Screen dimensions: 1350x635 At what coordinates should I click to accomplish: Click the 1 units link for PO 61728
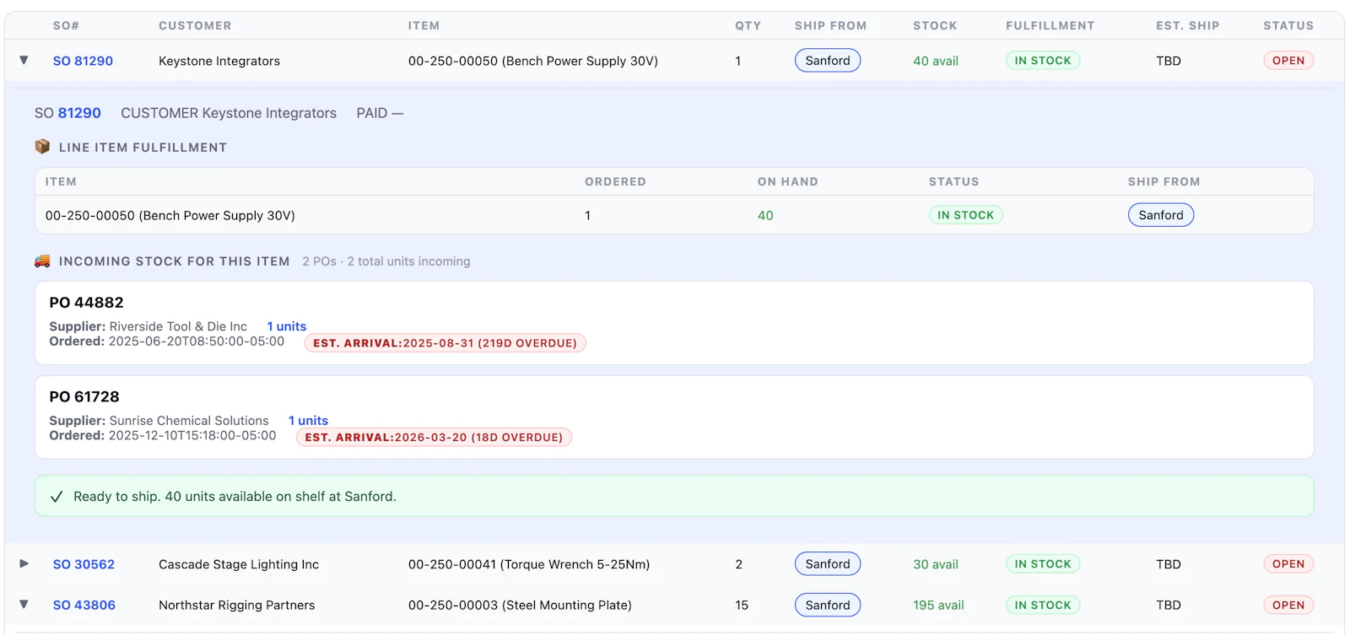[308, 421]
